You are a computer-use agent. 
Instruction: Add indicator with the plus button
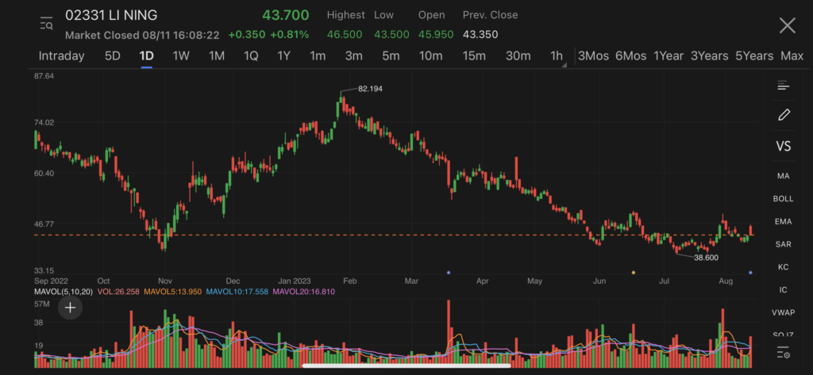pos(70,308)
